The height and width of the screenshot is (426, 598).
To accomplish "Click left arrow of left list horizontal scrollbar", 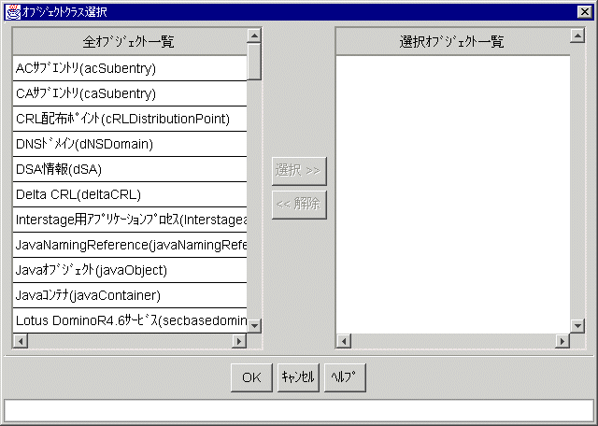I will click(21, 341).
